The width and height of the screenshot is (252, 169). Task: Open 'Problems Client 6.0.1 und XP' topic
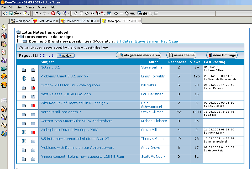[x=65, y=76]
